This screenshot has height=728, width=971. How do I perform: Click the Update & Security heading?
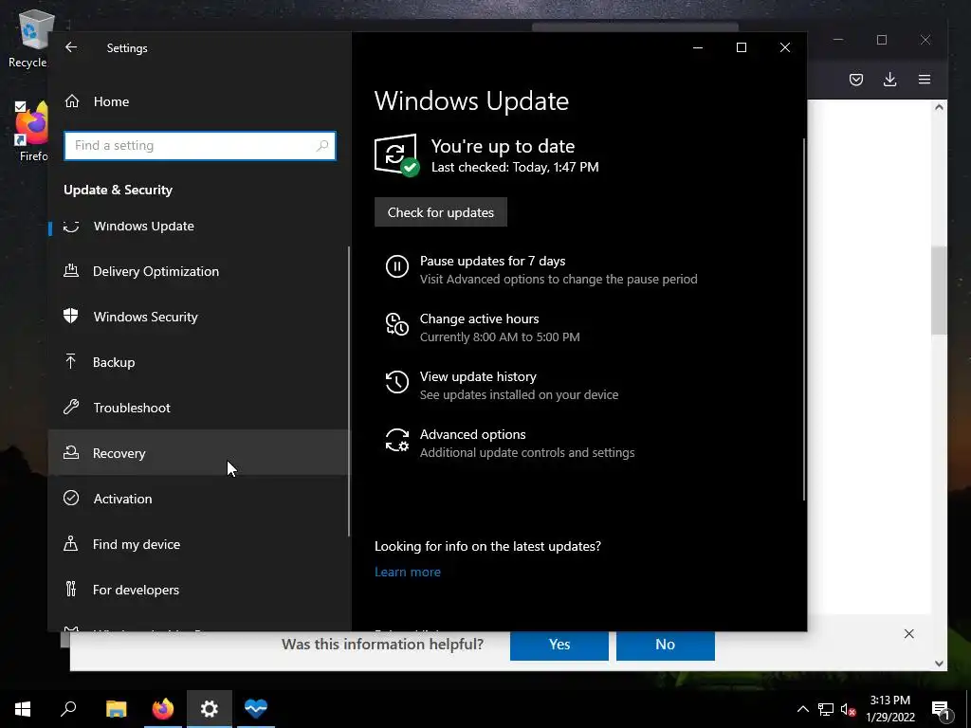[118, 190]
